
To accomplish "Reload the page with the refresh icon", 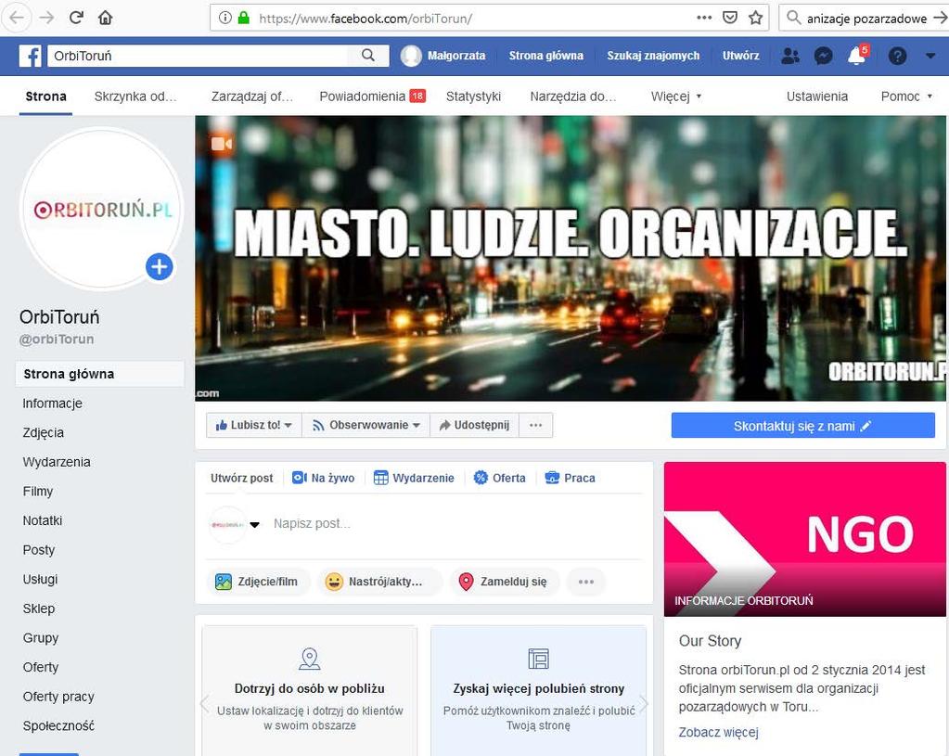I will coord(76,18).
